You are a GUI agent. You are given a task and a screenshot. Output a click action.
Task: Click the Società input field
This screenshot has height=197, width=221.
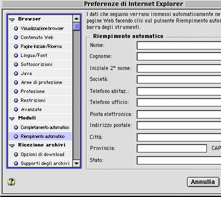click(x=179, y=79)
